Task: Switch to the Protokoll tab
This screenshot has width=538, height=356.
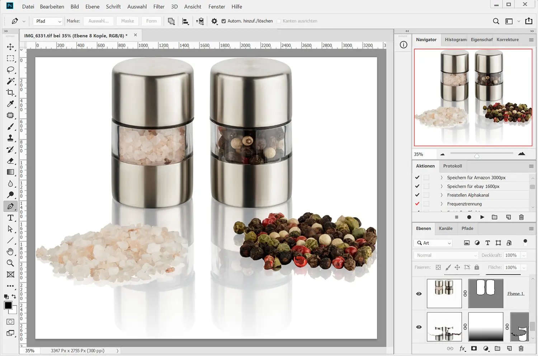Action: pos(452,166)
